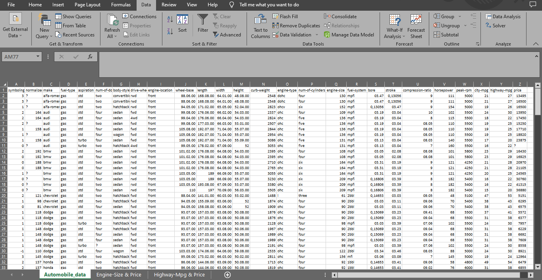Switch to the Home tab

(35, 5)
